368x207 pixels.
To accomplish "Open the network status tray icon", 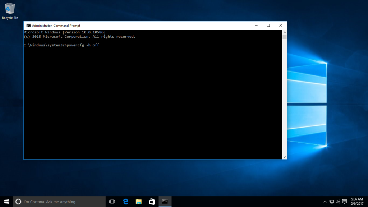I will coord(331,202).
